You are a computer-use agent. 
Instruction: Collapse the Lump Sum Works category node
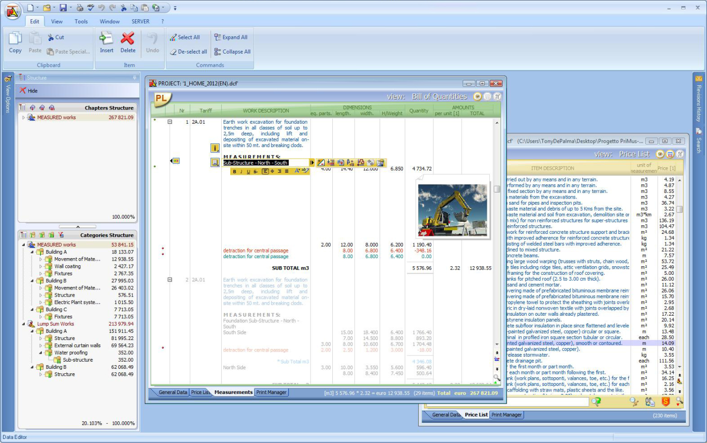[23, 324]
